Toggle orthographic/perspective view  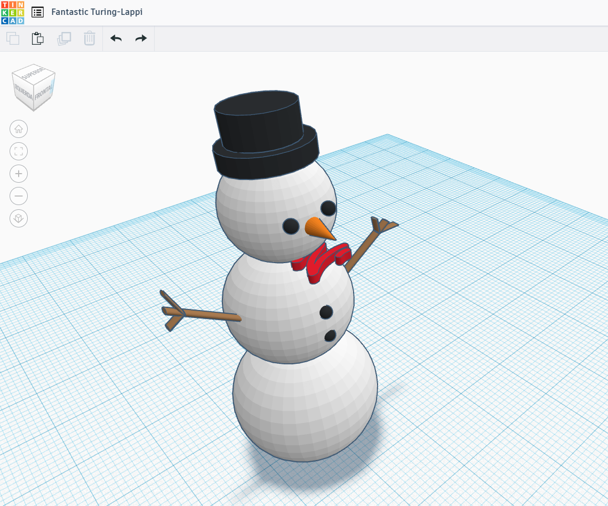pos(19,218)
